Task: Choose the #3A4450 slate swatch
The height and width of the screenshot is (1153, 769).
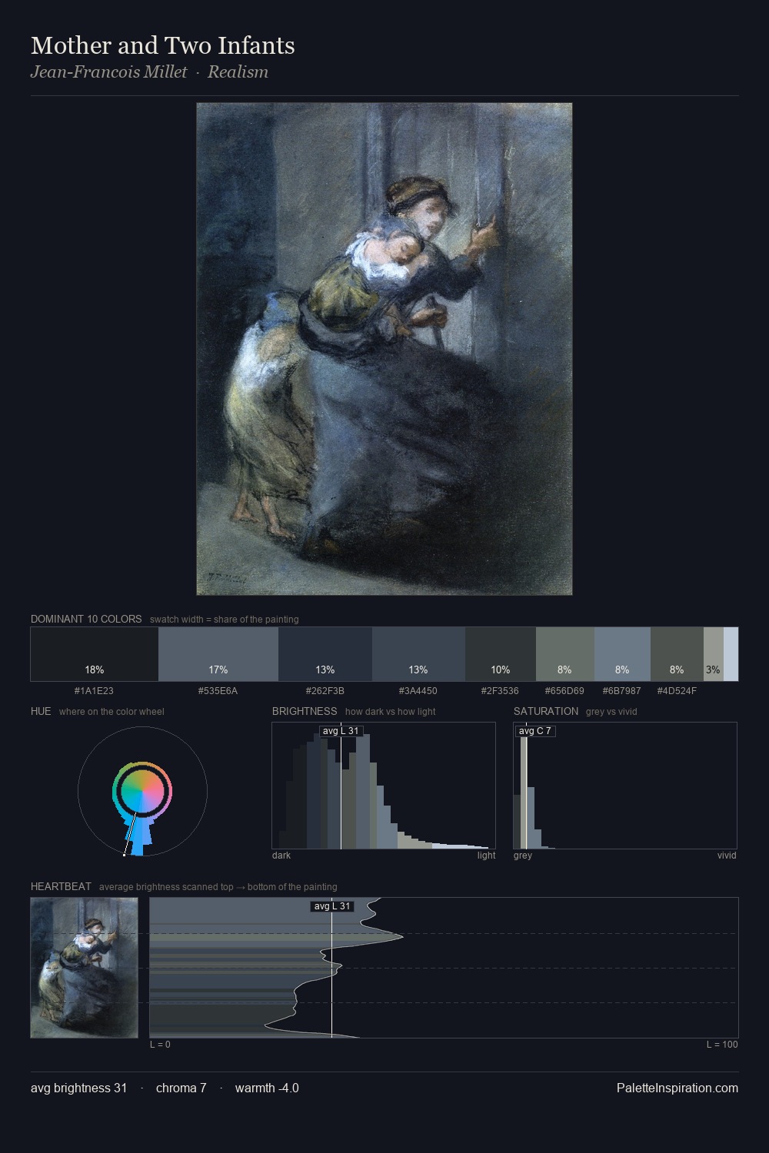Action: pos(418,654)
